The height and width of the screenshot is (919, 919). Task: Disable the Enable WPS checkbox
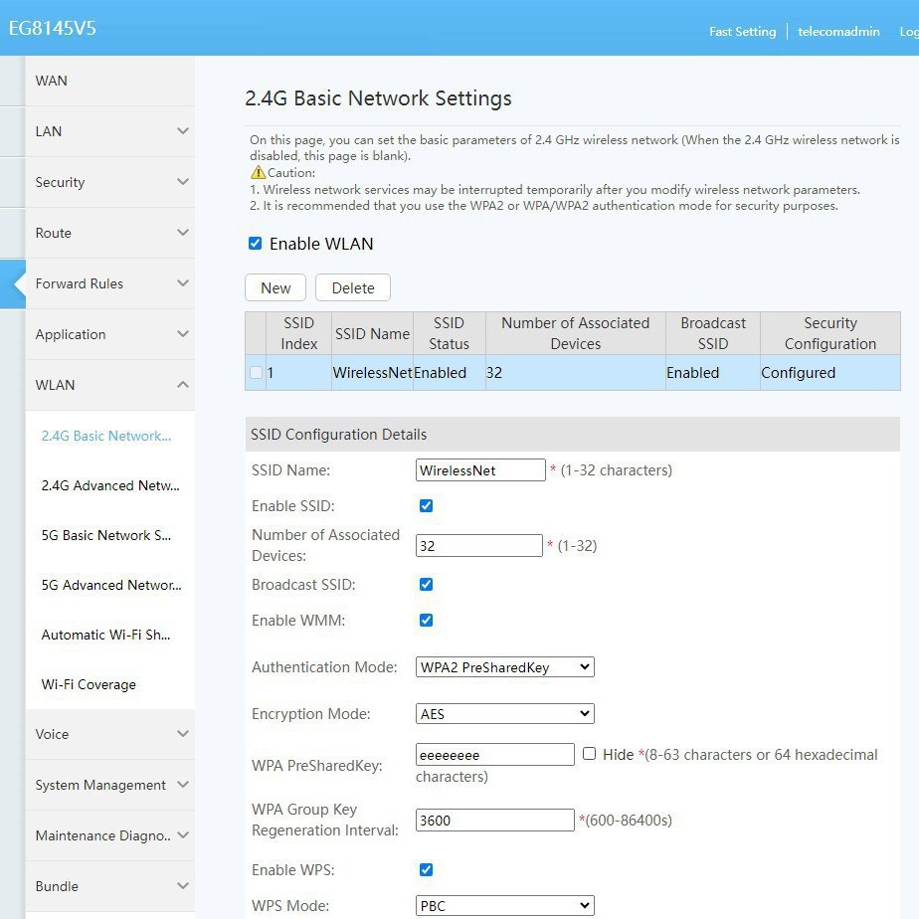pos(426,870)
